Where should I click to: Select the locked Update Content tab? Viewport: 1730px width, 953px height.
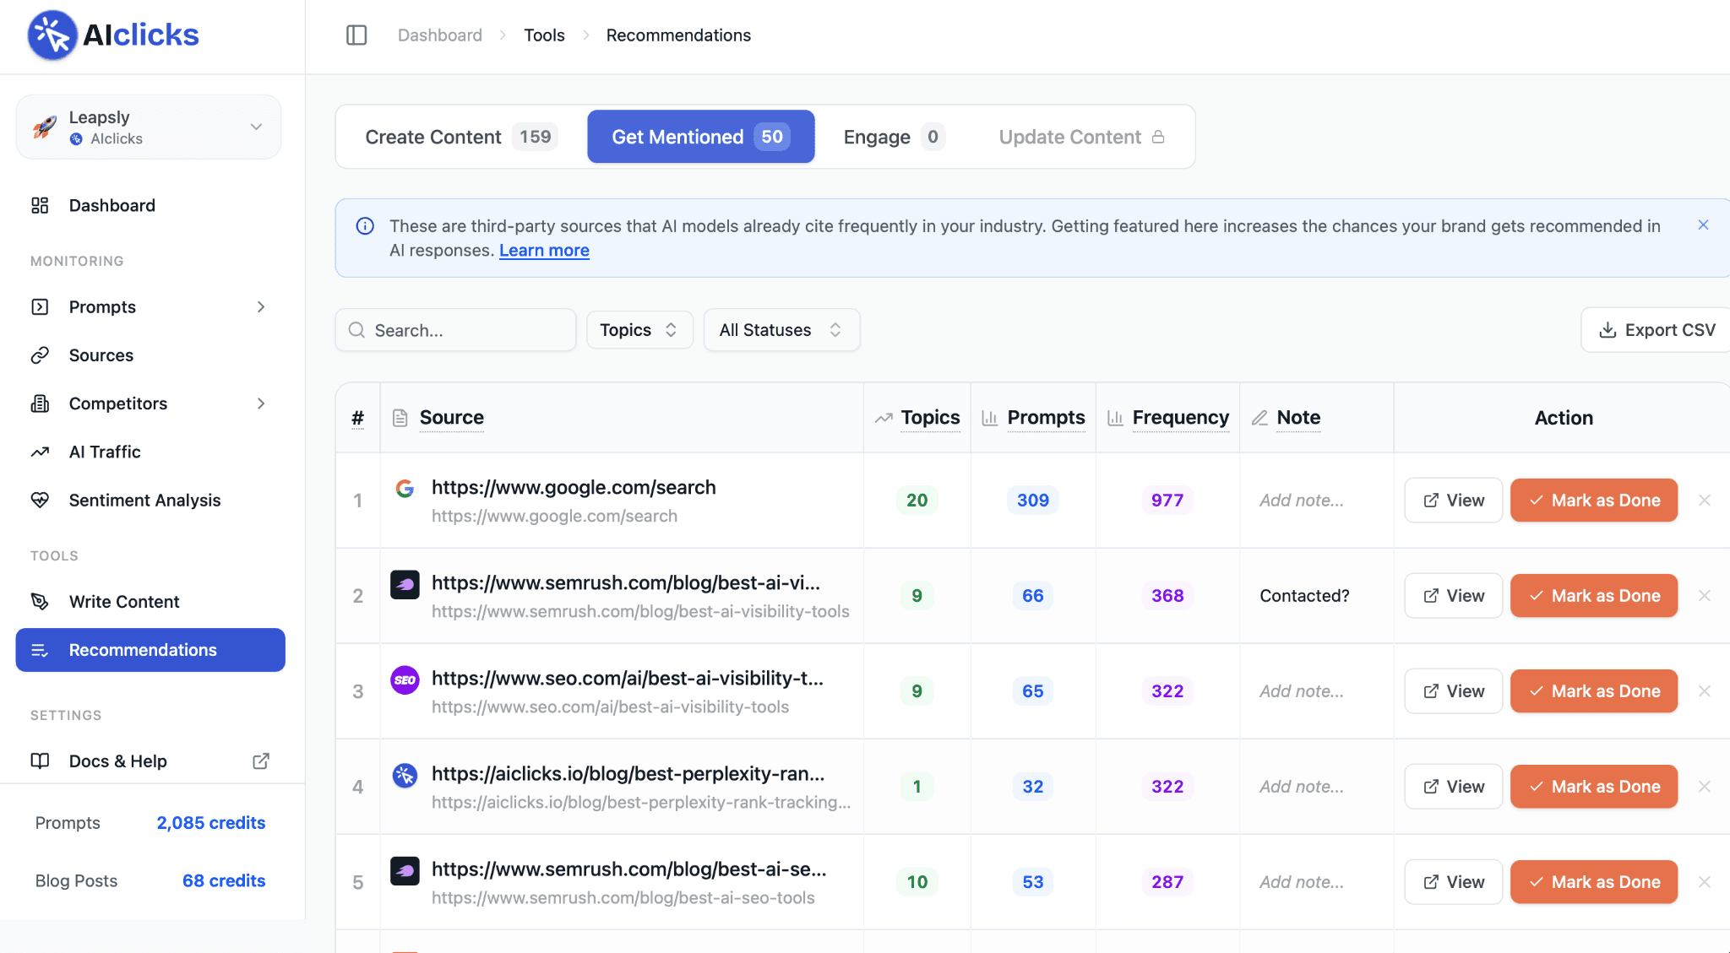[x=1081, y=137]
